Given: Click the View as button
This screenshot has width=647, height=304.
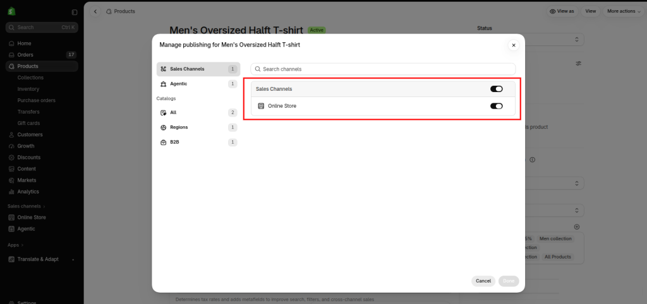Looking at the screenshot, I should click(x=562, y=11).
